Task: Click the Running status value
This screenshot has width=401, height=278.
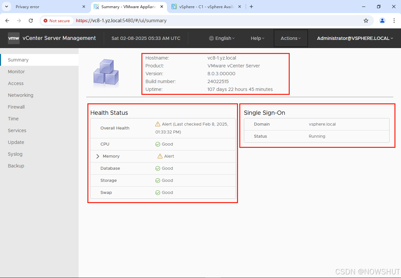Action: pos(317,136)
